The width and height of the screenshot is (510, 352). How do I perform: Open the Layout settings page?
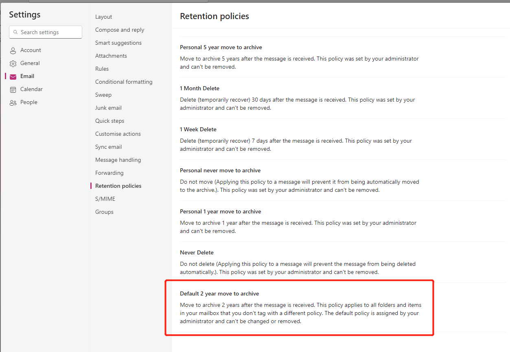tap(104, 17)
